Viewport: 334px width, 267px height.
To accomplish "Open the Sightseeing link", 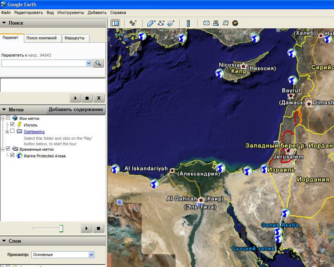I will tap(34, 132).
